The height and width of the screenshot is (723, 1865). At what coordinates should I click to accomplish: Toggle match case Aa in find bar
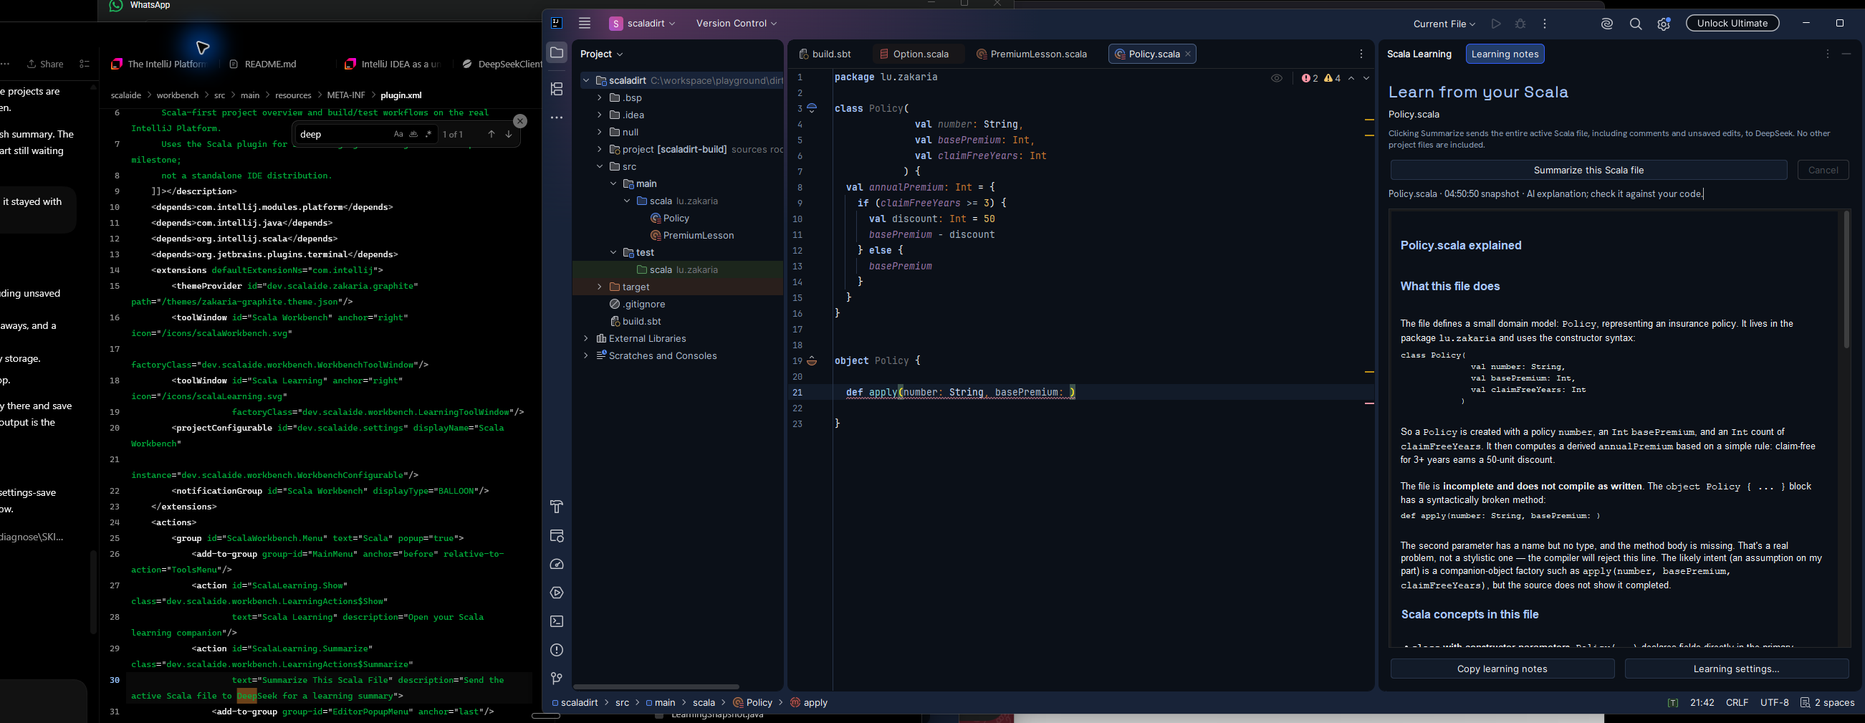(x=398, y=134)
